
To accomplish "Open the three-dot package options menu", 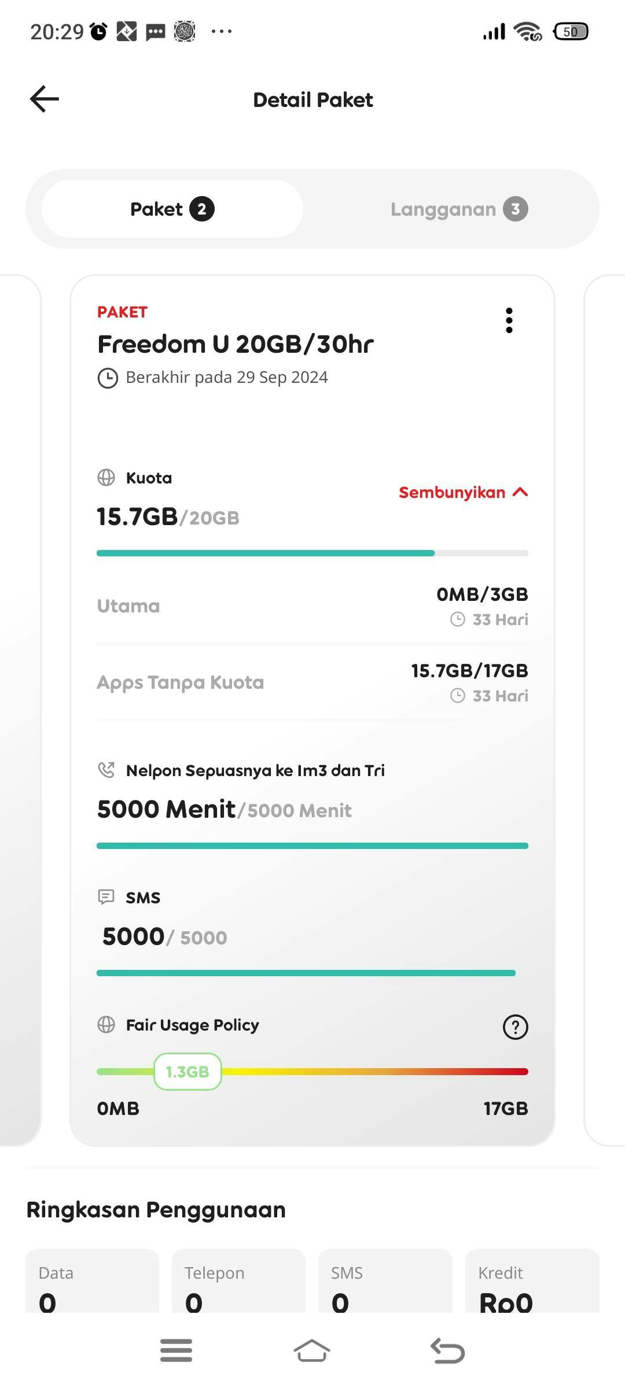I will point(509,320).
